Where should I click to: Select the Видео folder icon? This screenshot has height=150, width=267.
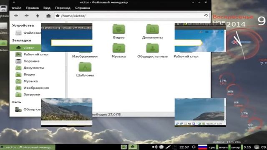118,29
